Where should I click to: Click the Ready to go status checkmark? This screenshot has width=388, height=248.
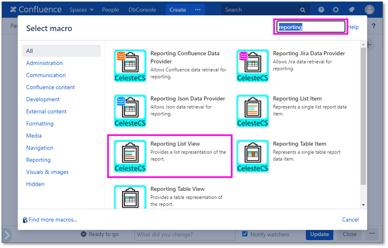pos(84,234)
